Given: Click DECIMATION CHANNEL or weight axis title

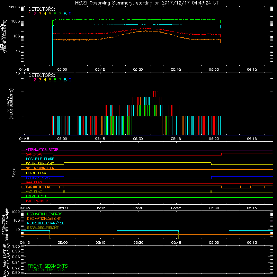Looking at the screenshot, I should point(5,225).
